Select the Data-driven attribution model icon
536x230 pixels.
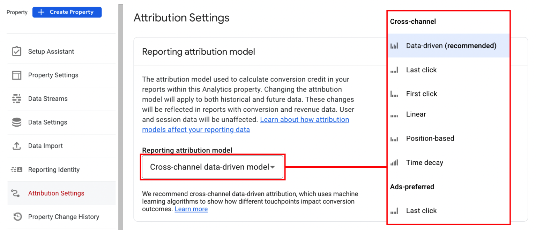(x=394, y=46)
